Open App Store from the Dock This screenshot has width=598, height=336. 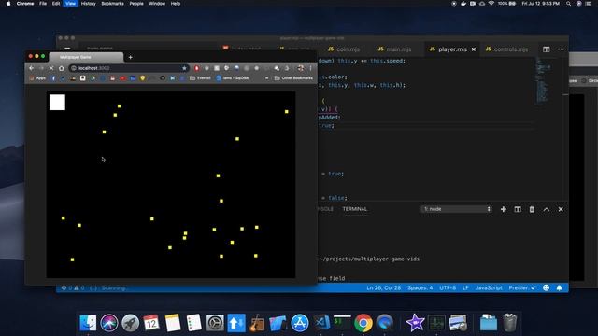(x=300, y=323)
